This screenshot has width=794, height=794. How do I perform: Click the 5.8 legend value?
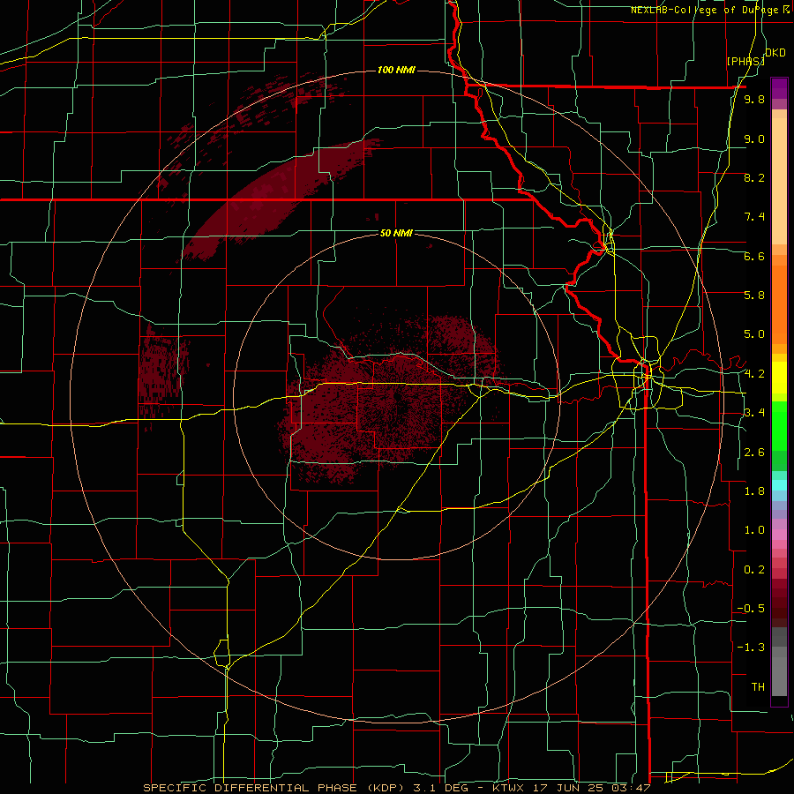tap(754, 295)
